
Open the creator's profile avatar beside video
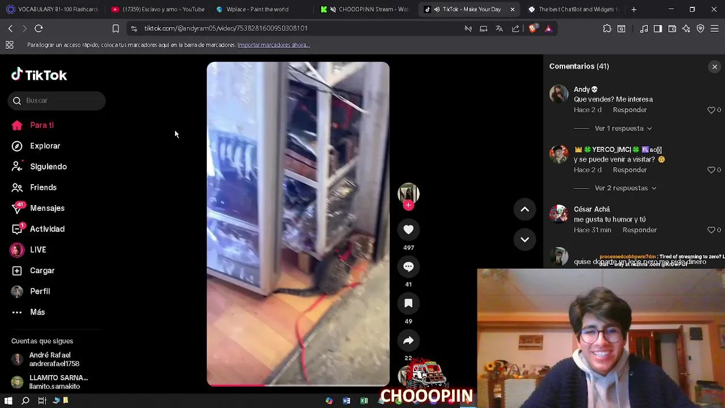pos(408,194)
